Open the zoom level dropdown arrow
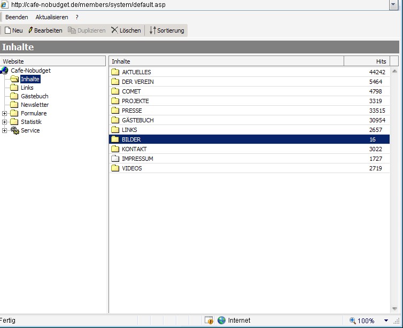This screenshot has height=328, width=403. pos(386,321)
